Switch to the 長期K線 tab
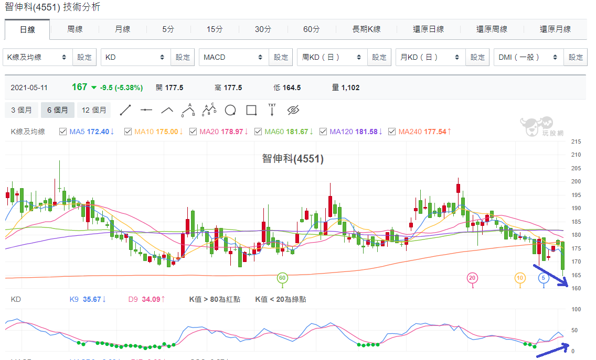596x360 pixels. pos(366,29)
